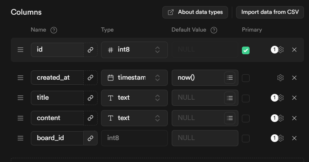This screenshot has height=162, width=309.
Task: Uncheck the Primary checkbox for id column
Action: 246,50
